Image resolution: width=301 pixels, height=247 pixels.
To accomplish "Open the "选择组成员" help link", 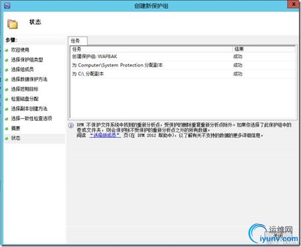I will coord(105,135).
